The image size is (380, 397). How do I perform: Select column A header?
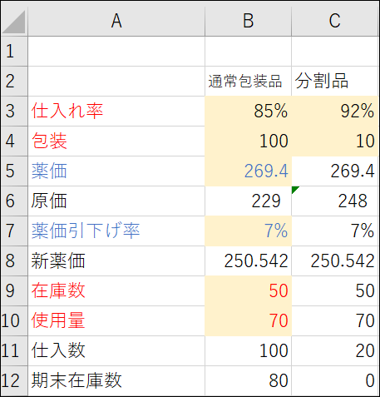(x=116, y=21)
